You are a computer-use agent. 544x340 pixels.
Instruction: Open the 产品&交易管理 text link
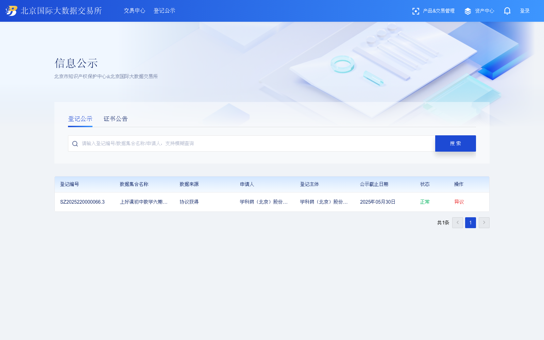439,11
